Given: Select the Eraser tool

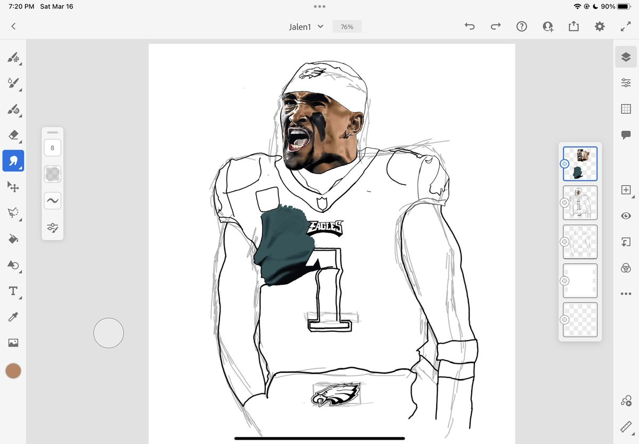Looking at the screenshot, I should tap(13, 135).
